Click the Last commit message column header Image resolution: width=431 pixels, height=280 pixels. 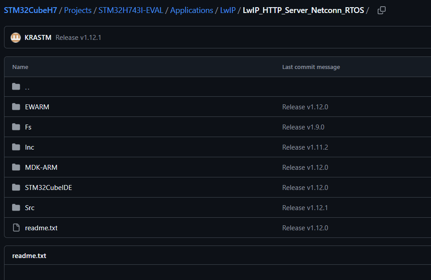point(311,67)
